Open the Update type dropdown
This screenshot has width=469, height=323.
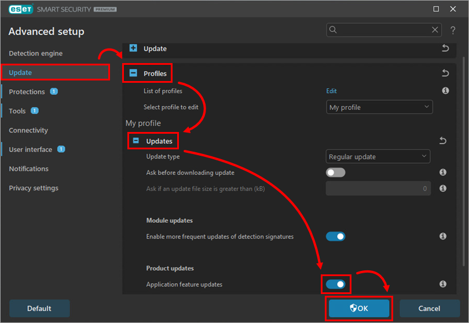[x=378, y=156]
